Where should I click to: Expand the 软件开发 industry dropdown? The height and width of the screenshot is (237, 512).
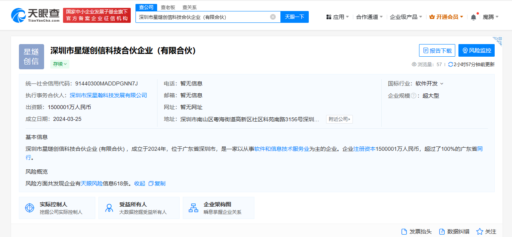[442, 83]
